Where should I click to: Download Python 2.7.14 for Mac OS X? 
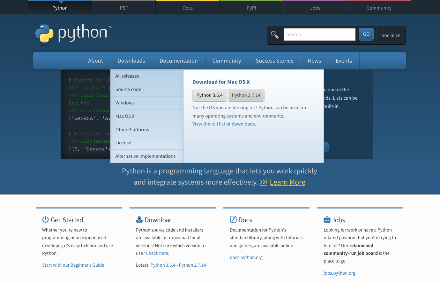point(246,95)
